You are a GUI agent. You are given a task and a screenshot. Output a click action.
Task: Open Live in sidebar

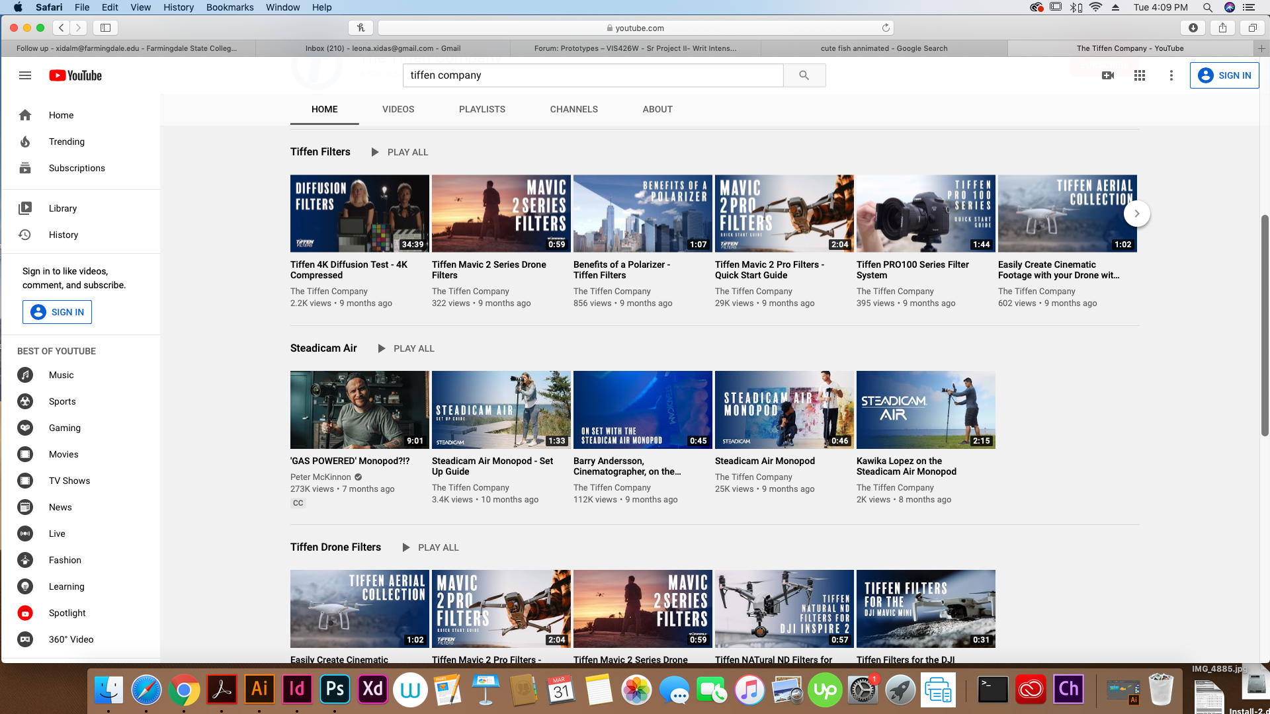[80, 534]
